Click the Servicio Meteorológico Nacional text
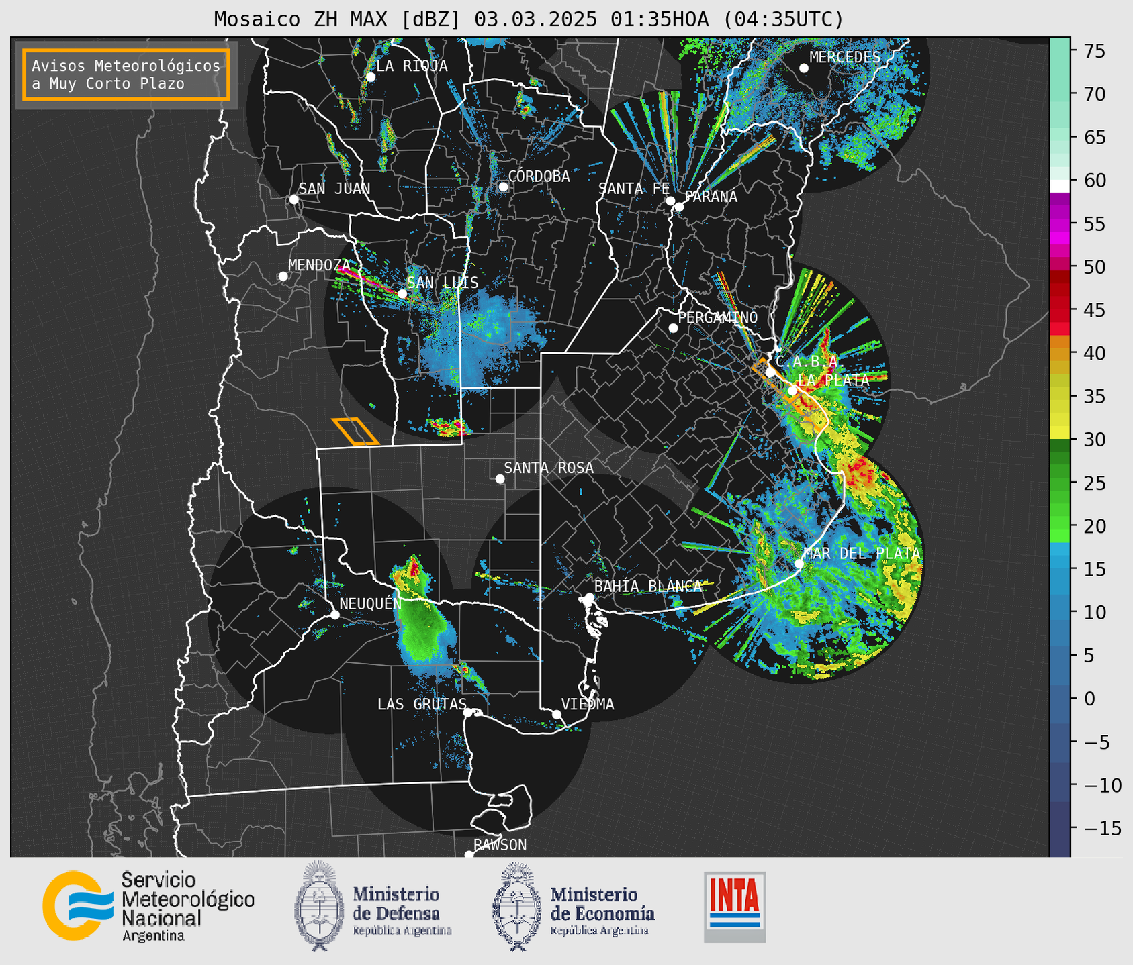 tap(188, 906)
